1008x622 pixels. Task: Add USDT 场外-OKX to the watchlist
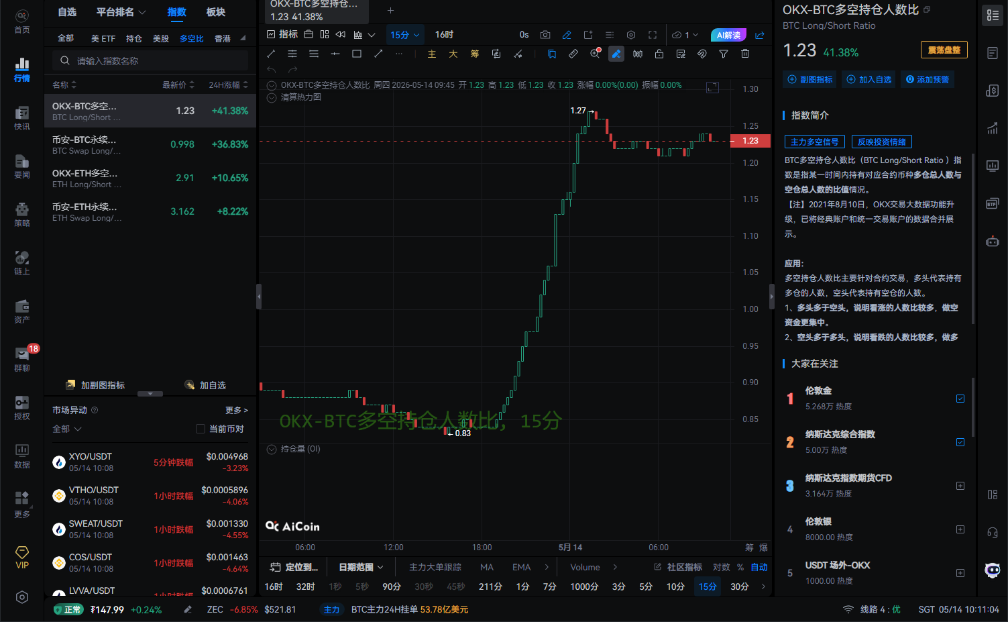[x=960, y=573]
